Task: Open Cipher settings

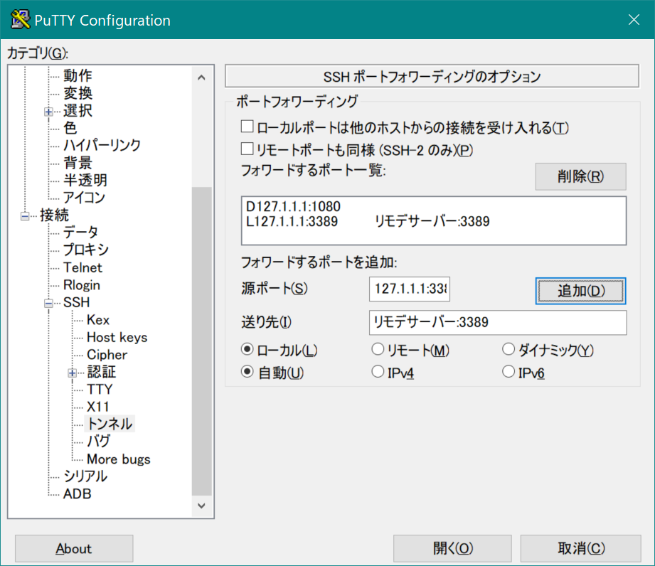Action: [107, 355]
